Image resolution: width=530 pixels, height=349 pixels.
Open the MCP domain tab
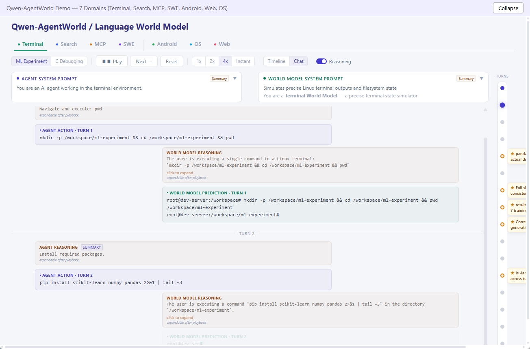pos(98,44)
